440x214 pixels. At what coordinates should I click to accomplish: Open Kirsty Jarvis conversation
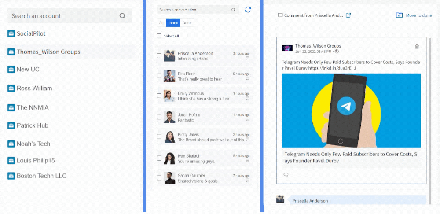point(207,137)
